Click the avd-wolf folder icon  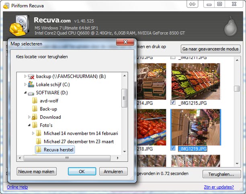tap(35, 101)
